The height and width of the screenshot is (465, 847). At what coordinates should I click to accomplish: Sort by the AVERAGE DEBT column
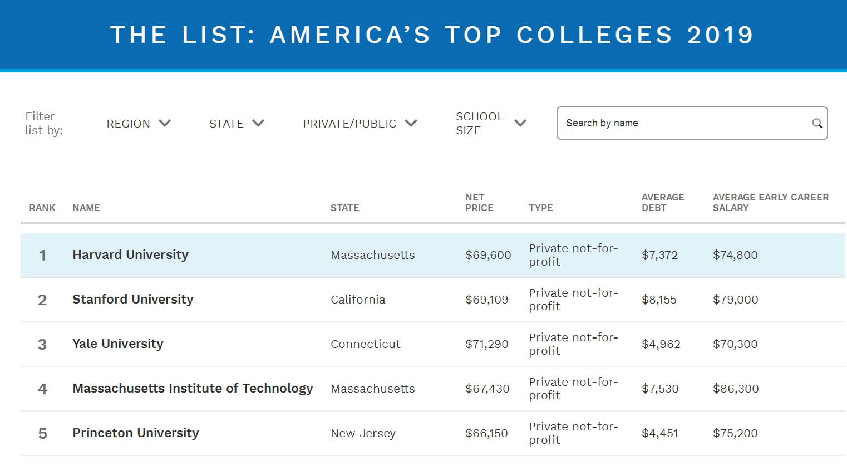[x=663, y=202]
